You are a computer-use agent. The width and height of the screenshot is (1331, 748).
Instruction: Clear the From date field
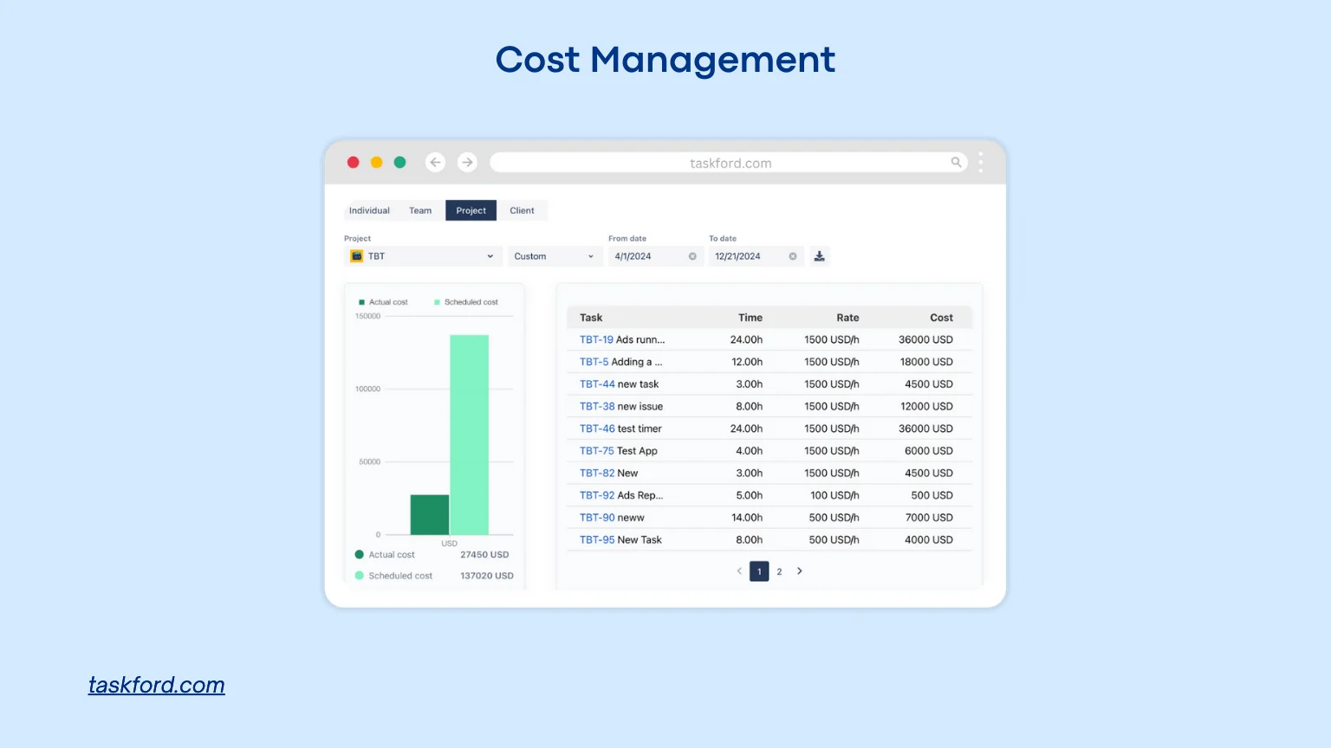[692, 256]
